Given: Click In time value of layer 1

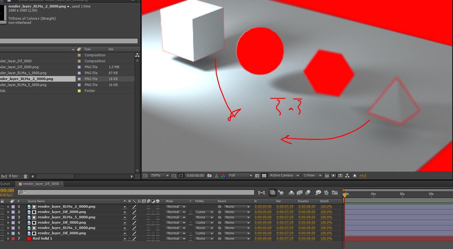Looking at the screenshot, I should pos(263,207).
